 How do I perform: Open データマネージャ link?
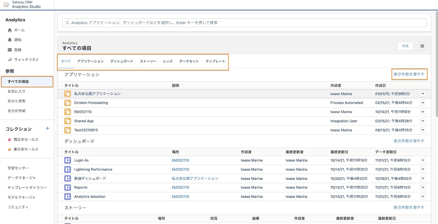pyautogui.click(x=22, y=178)
